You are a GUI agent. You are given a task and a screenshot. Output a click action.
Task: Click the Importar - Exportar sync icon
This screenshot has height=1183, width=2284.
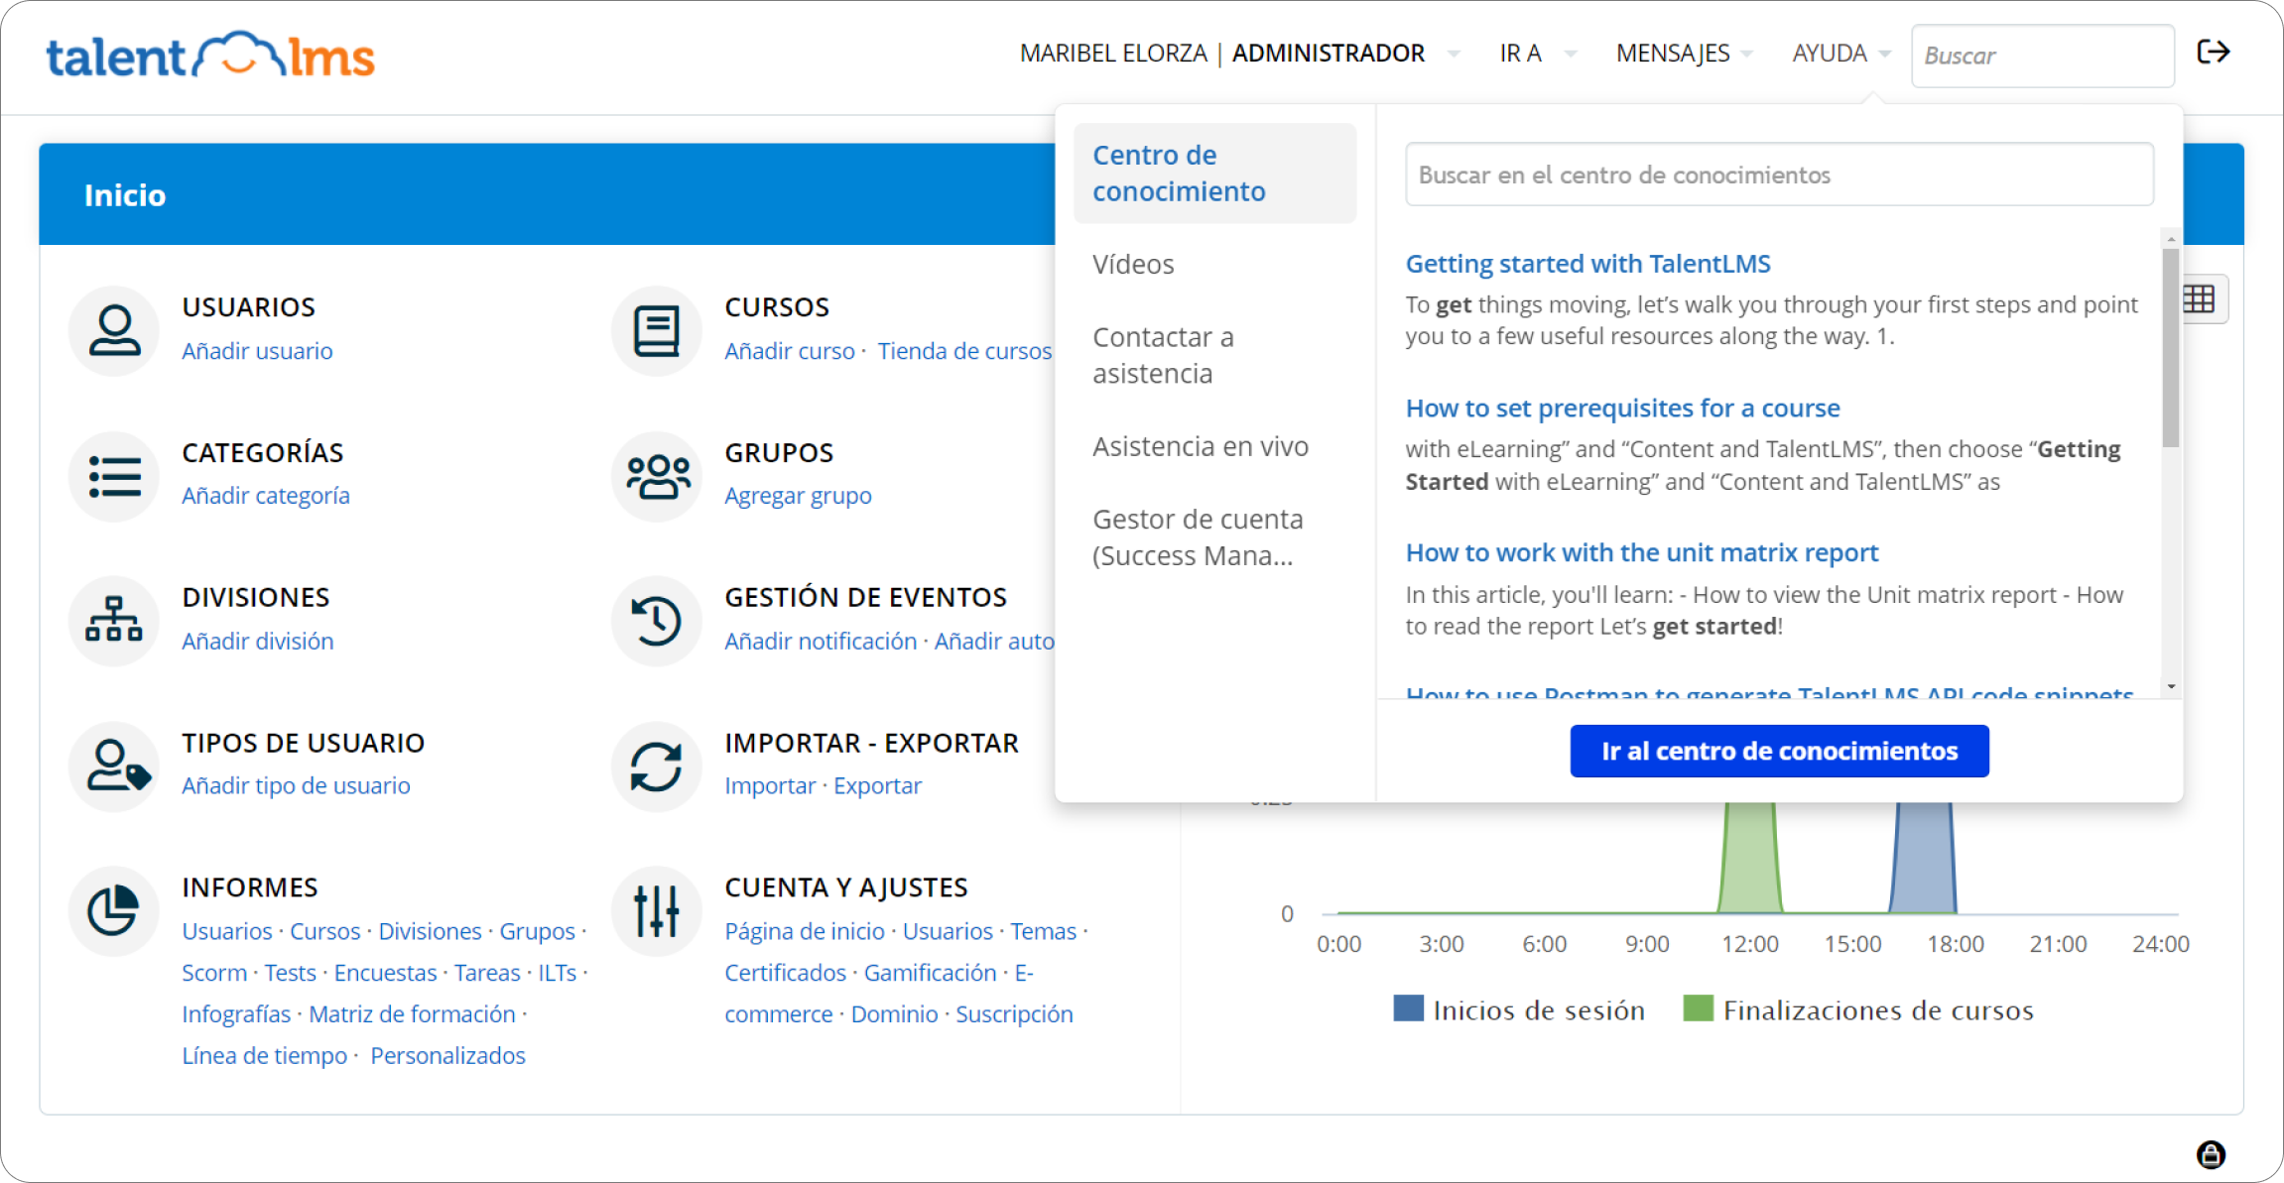(x=657, y=766)
